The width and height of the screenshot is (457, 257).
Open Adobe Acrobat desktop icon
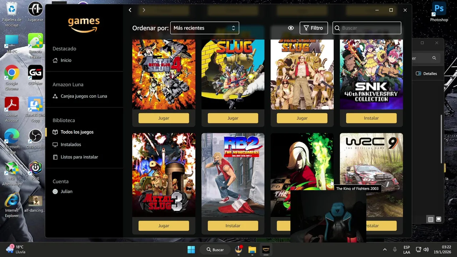tap(12, 110)
